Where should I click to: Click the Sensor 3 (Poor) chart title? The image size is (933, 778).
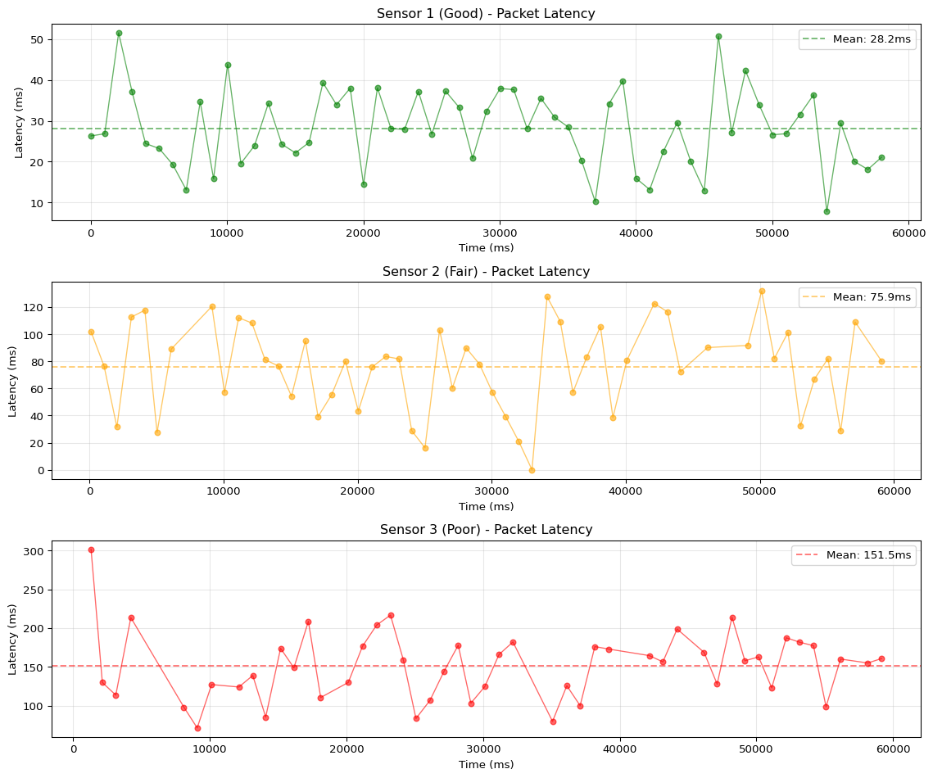486,529
